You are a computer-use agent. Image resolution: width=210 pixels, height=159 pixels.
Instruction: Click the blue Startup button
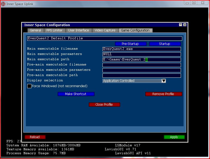pyautogui.click(x=165, y=44)
